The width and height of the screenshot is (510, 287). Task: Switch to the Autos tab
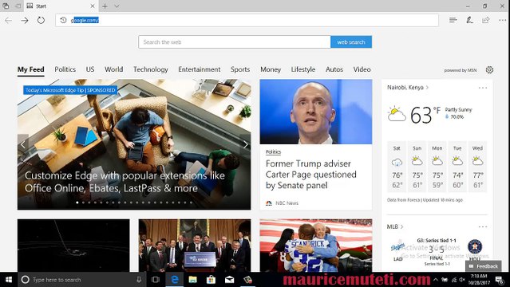click(x=334, y=69)
